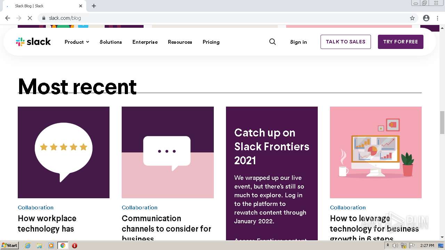
Task: Open the Solutions nav item
Action: pos(111,42)
